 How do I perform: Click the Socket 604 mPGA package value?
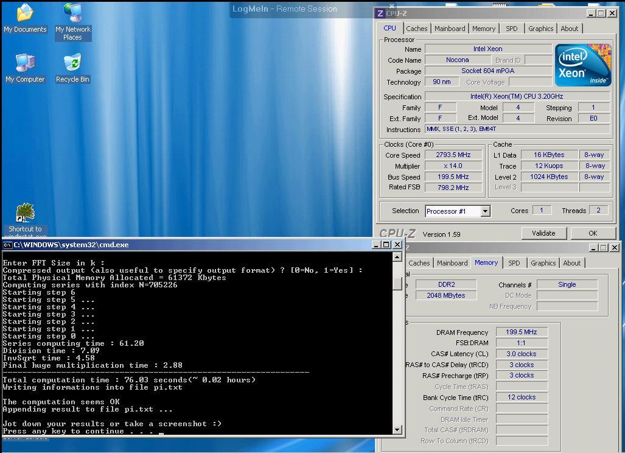488,71
